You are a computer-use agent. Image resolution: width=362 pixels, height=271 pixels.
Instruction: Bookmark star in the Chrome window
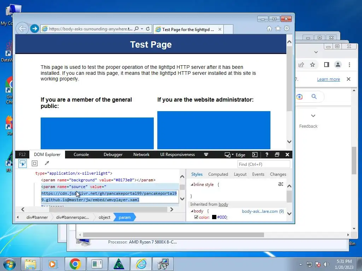[x=313, y=65]
